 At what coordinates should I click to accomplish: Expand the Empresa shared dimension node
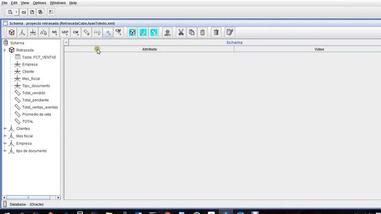[x=5, y=143]
